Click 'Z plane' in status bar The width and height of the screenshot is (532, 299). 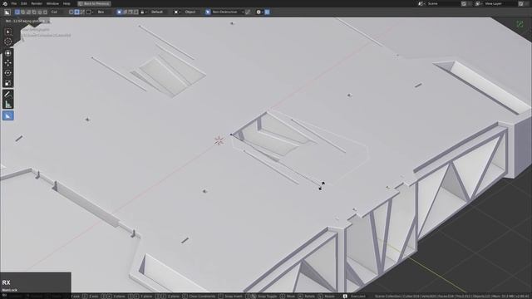tap(174, 297)
